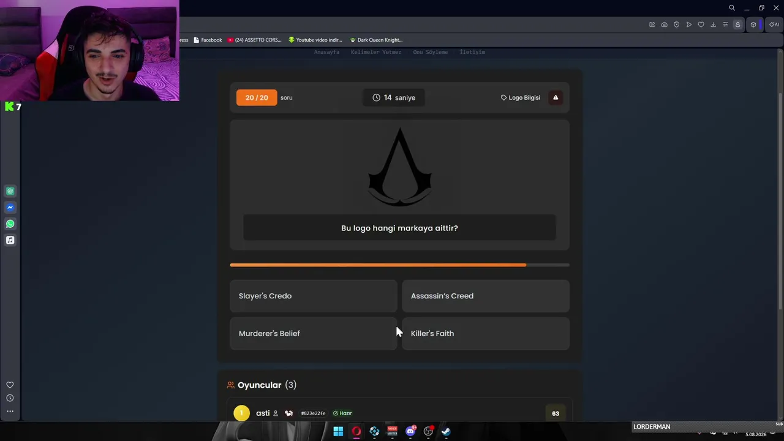This screenshot has width=784, height=441.
Task: Open sidebar history clock icon
Action: point(10,398)
